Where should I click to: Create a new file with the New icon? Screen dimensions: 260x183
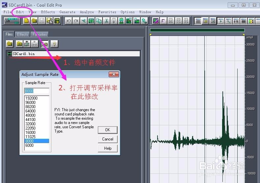(27, 21)
